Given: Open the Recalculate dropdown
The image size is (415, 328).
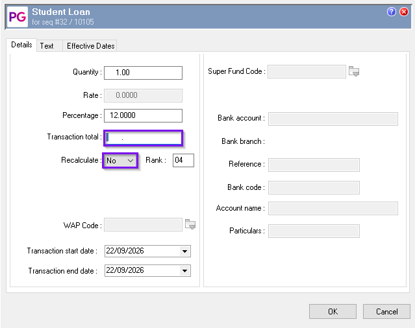Looking at the screenshot, I should pyautogui.click(x=120, y=160).
